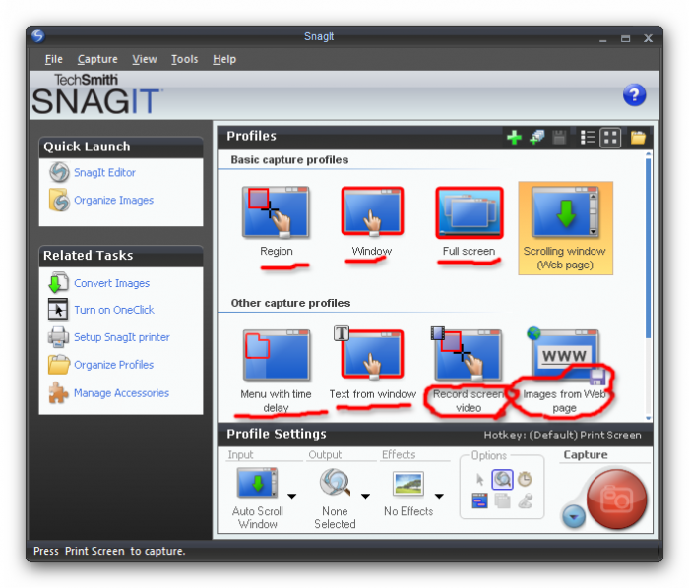
Task: Click the Setup SnagIt printer icon
Action: 58,337
